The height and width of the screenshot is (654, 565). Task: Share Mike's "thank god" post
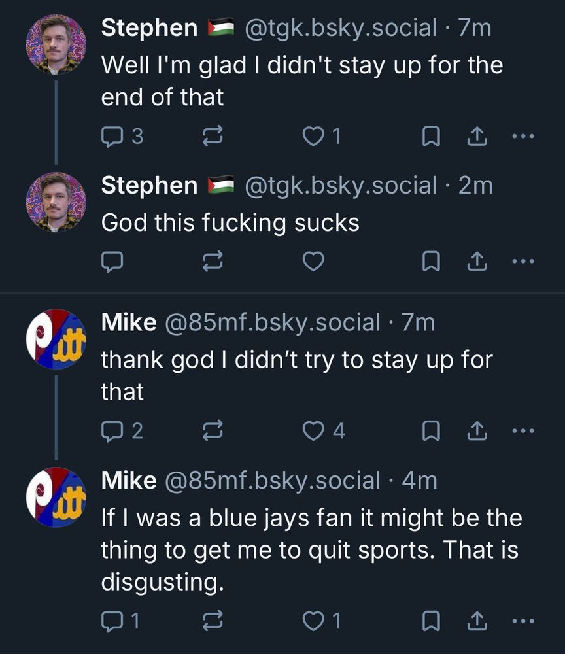(477, 430)
